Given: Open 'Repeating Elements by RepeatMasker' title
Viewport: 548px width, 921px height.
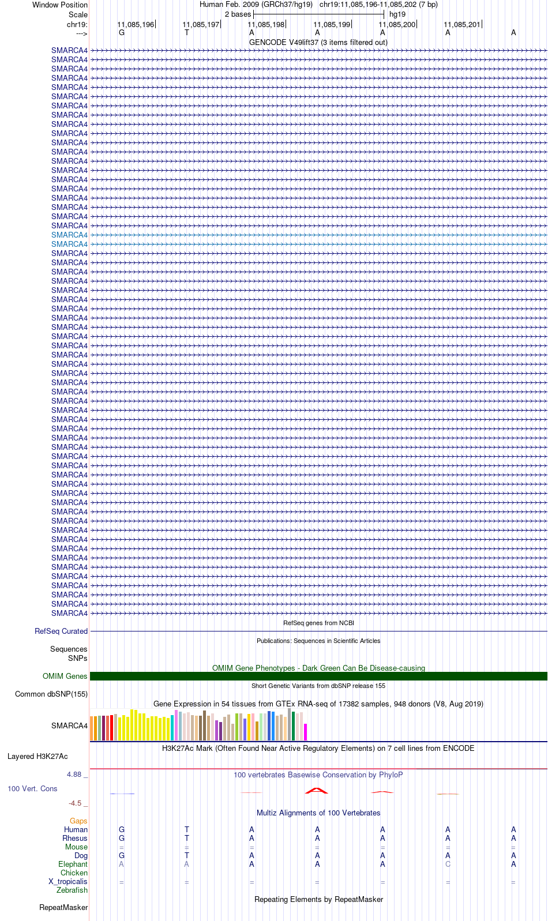Looking at the screenshot, I should tap(318, 900).
